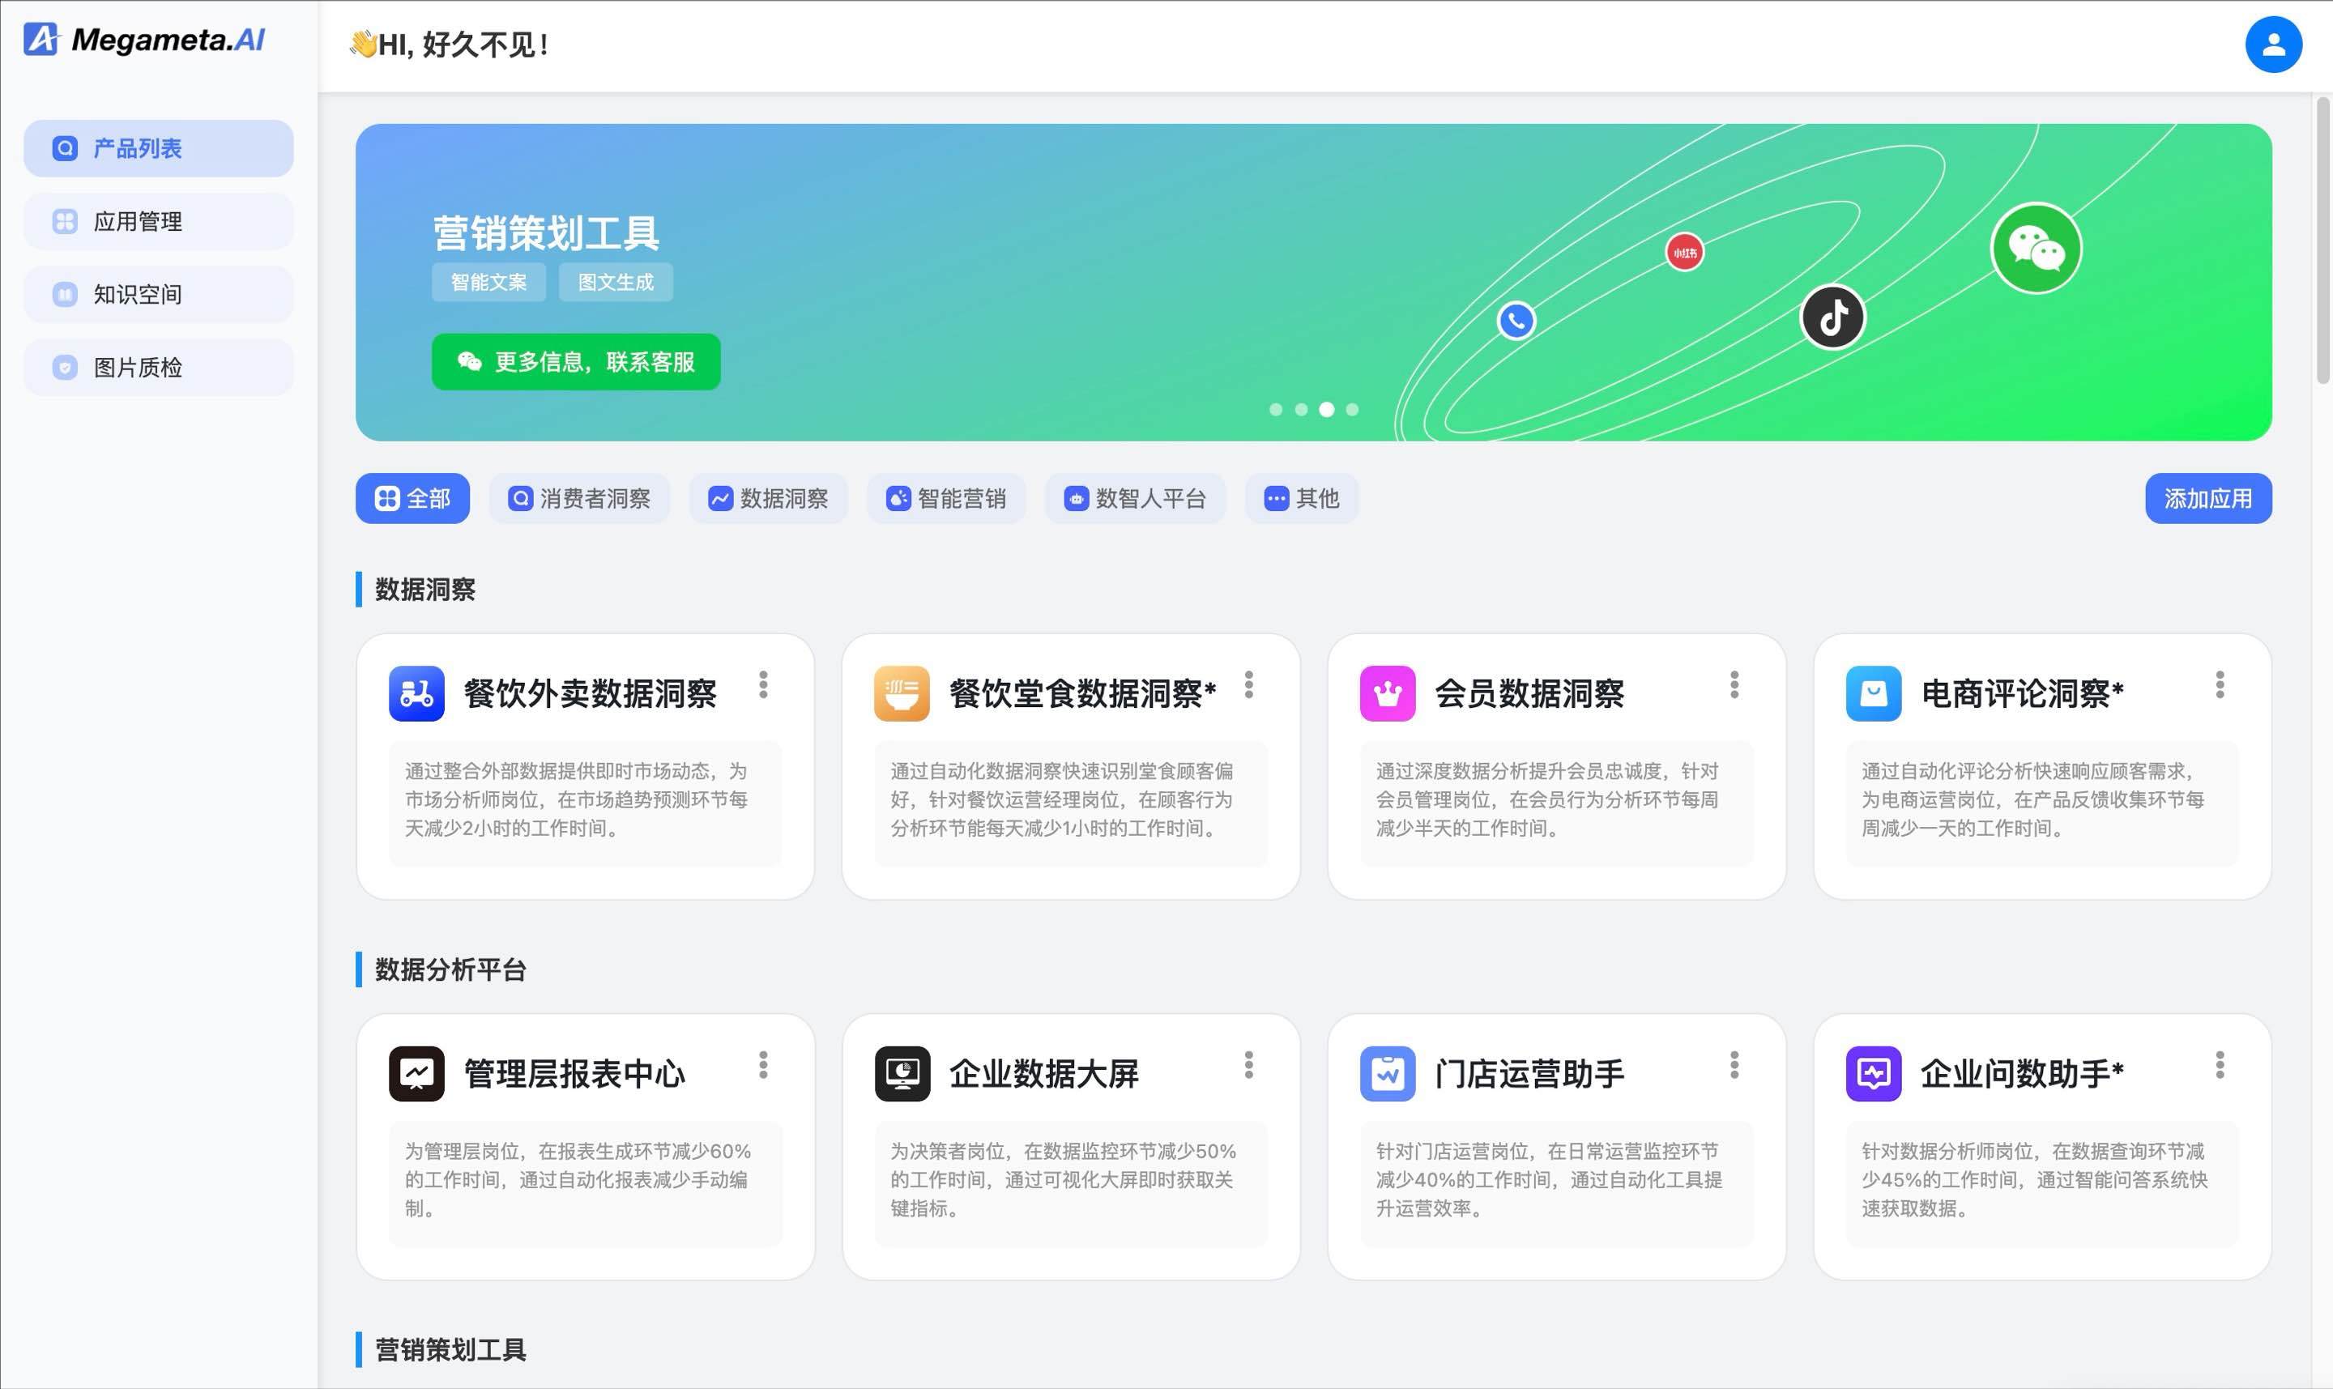Click the 应用管理 sidebar icon
The width and height of the screenshot is (2333, 1389).
coord(65,221)
